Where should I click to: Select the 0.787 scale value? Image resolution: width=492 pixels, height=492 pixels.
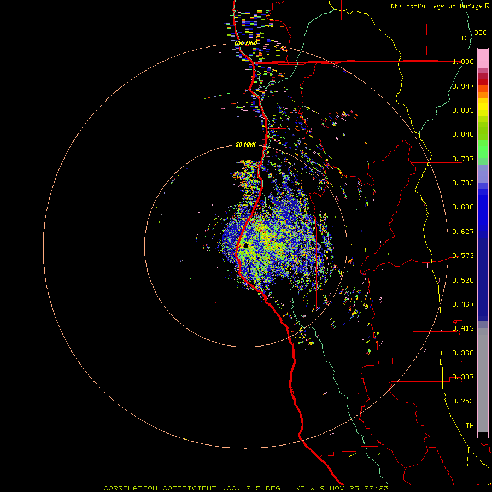(463, 159)
